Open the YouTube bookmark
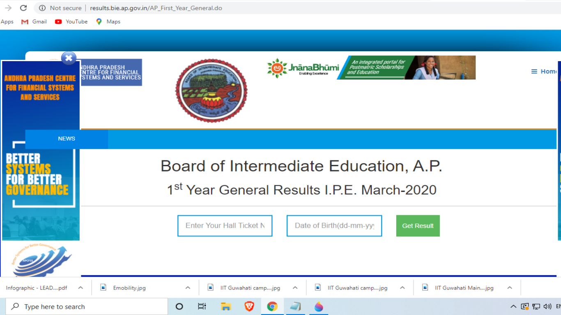Screen dimensions: 561x315 click(x=71, y=22)
